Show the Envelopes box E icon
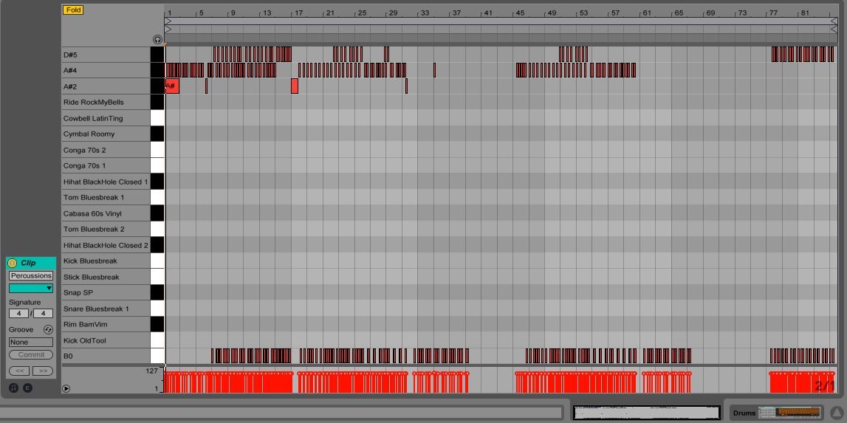 coord(27,388)
